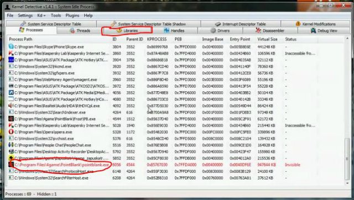Viewport: 354px width, 200px height.
Task: Click the svchost.exe process icon
Action: pos(11,138)
